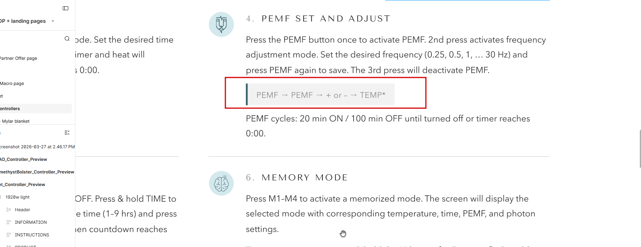Select the AO_Controller_Preview layer

[24, 159]
